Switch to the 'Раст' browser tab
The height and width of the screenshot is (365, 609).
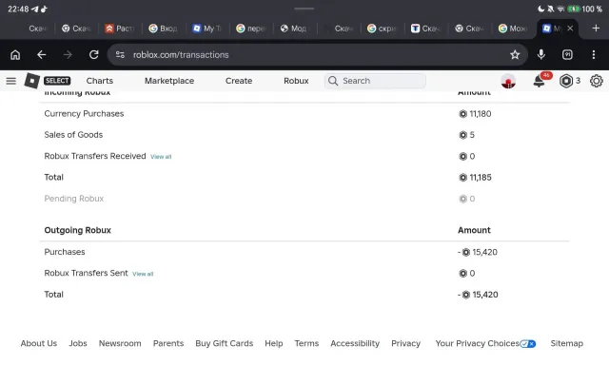120,29
